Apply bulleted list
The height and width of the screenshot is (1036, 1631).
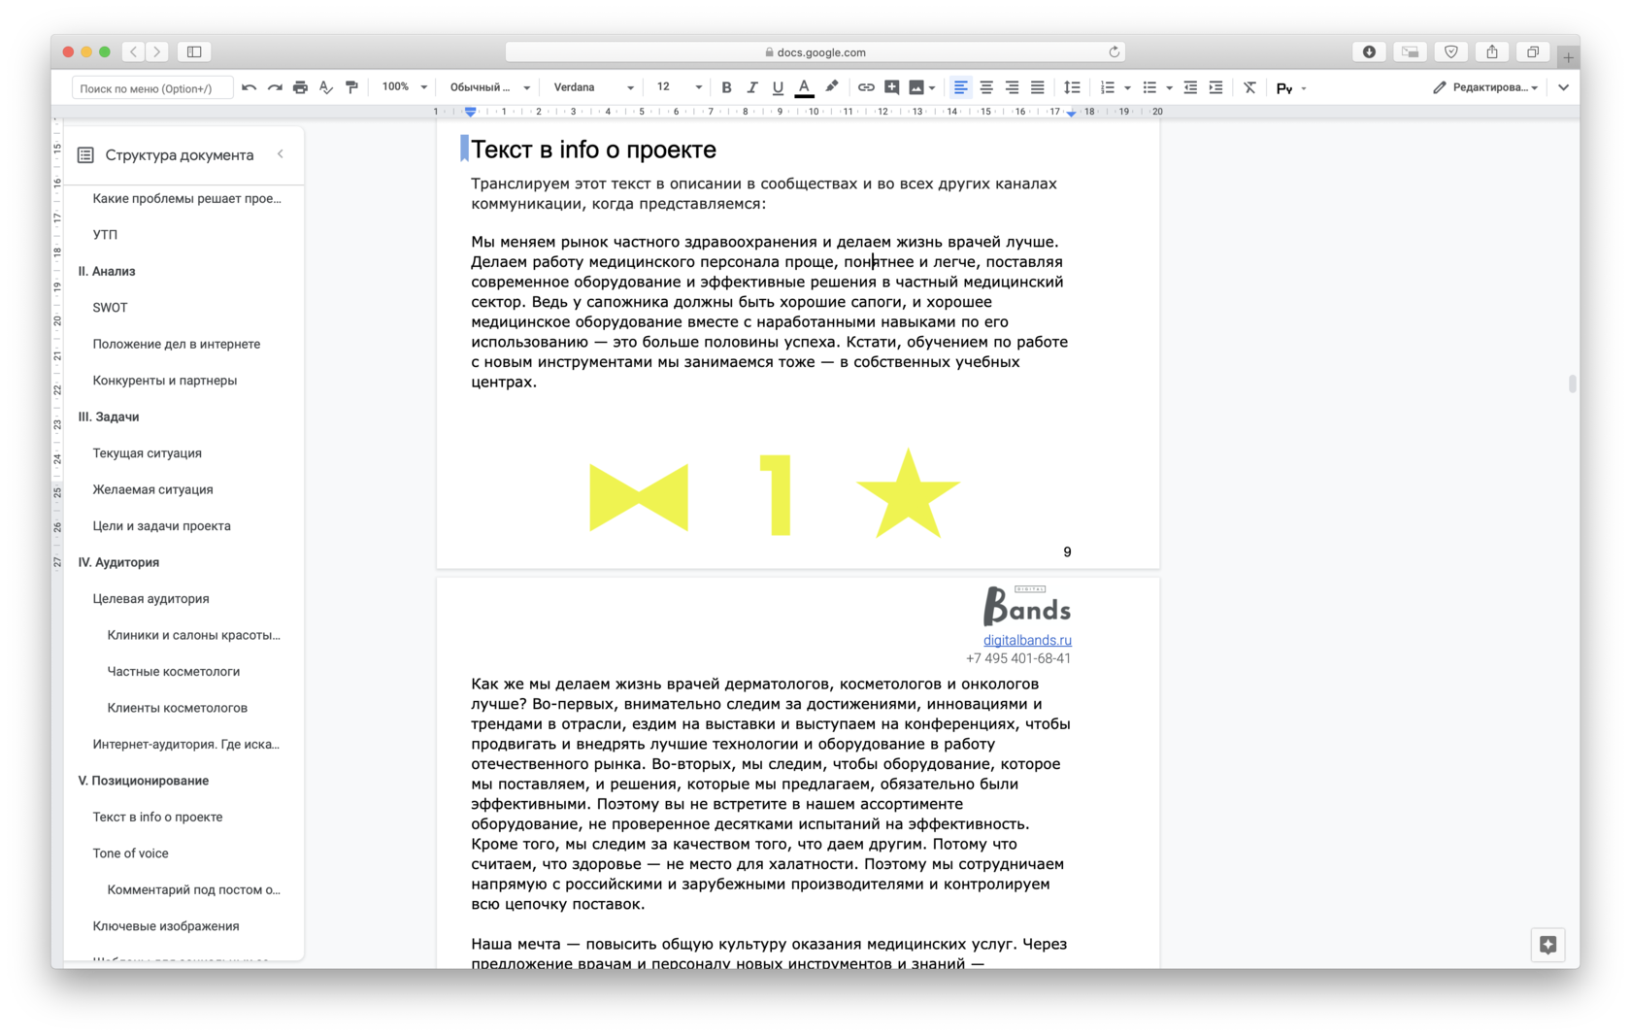(x=1149, y=87)
